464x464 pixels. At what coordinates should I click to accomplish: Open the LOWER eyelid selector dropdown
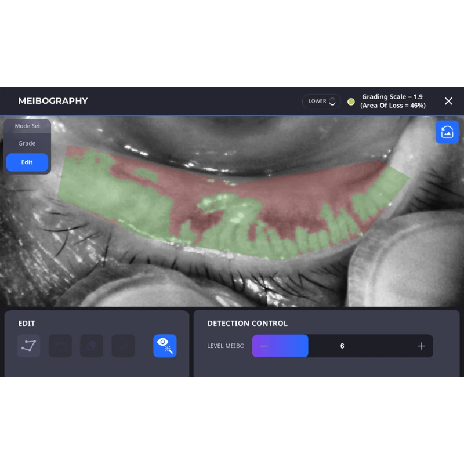(321, 101)
